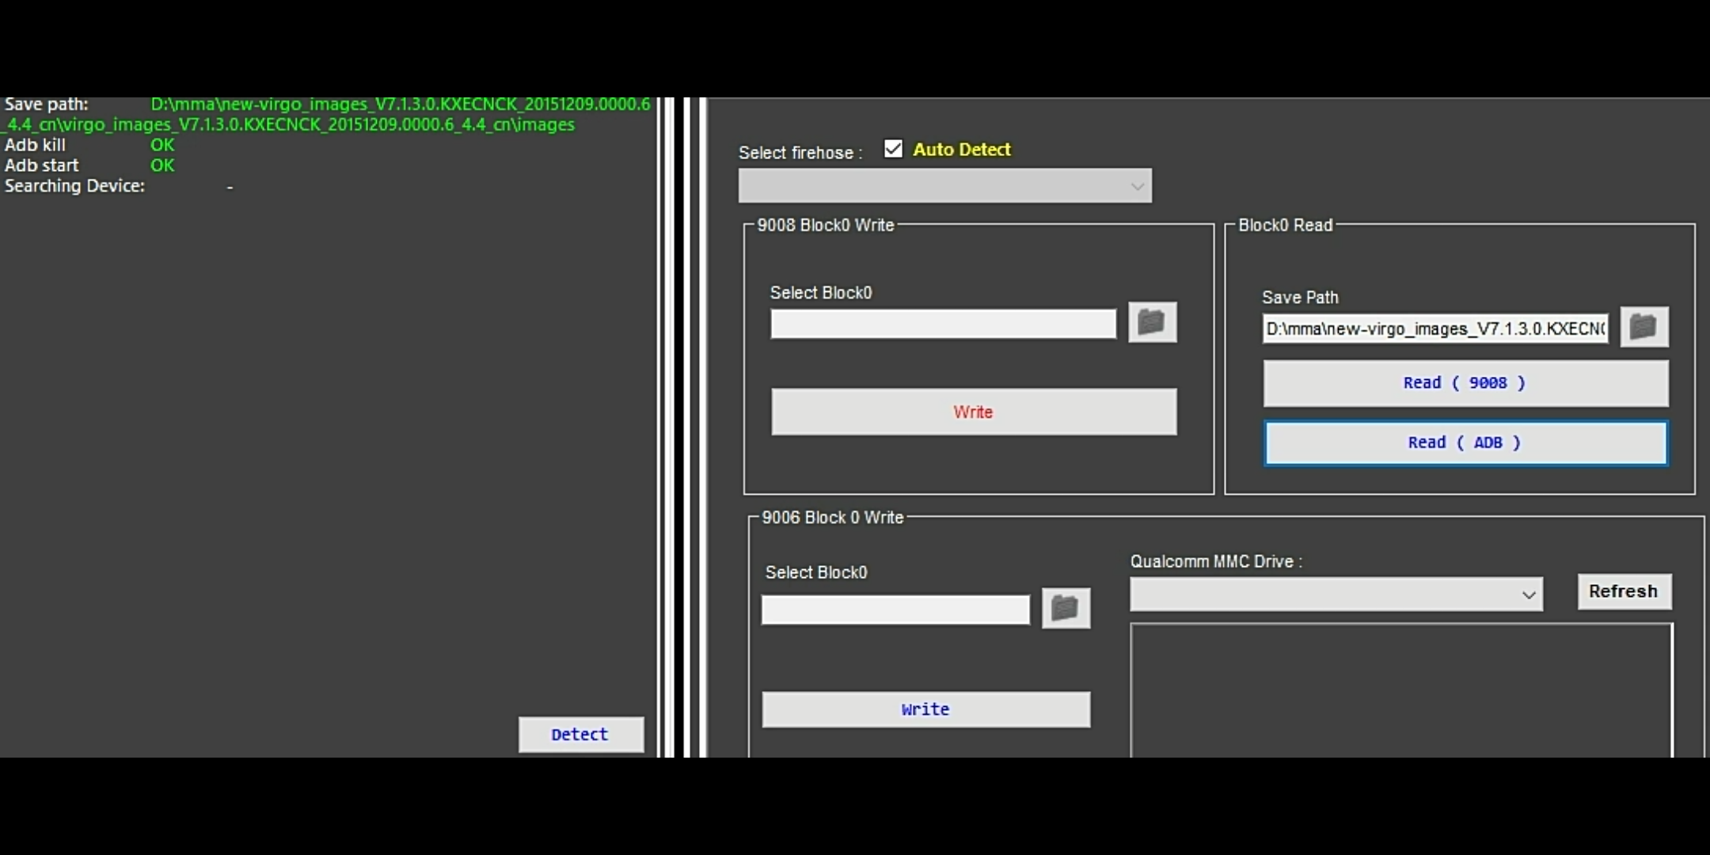Click the green save path text in log
This screenshot has width=1710, height=855.
point(400,104)
